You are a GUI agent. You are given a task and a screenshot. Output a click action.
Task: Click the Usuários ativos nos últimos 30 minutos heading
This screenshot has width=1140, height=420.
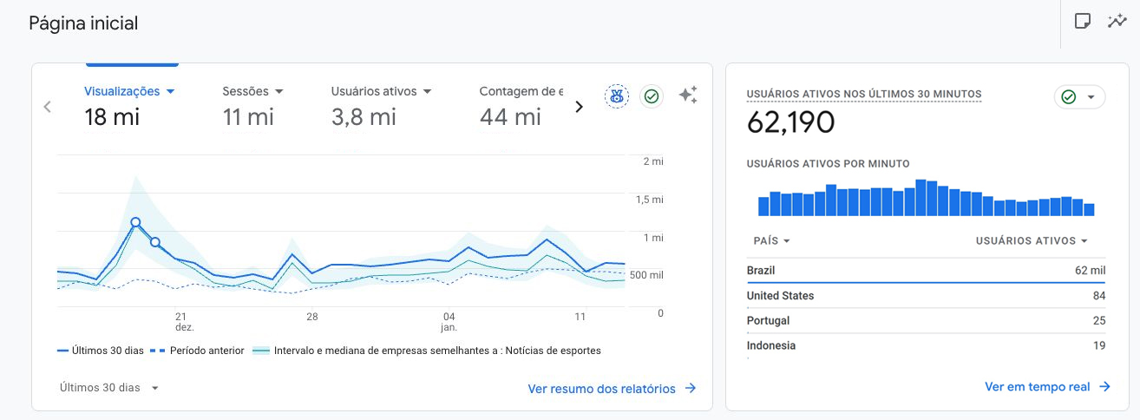pos(864,94)
